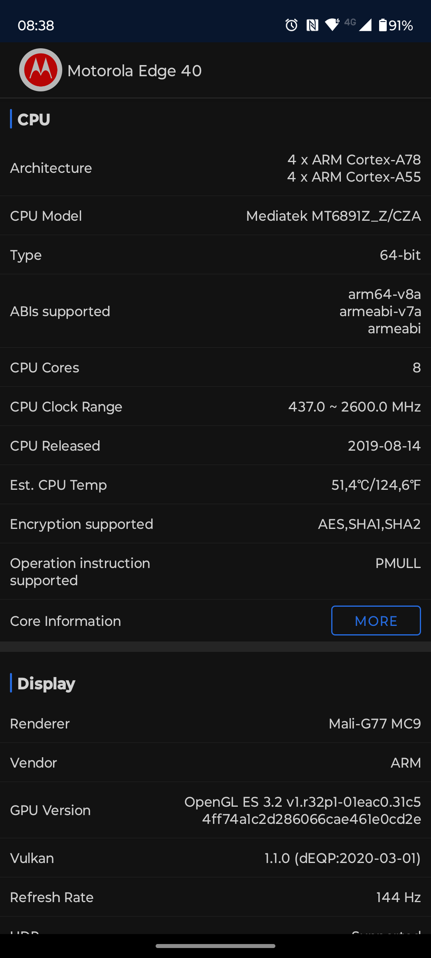Tap the status bar clock time

tap(36, 26)
